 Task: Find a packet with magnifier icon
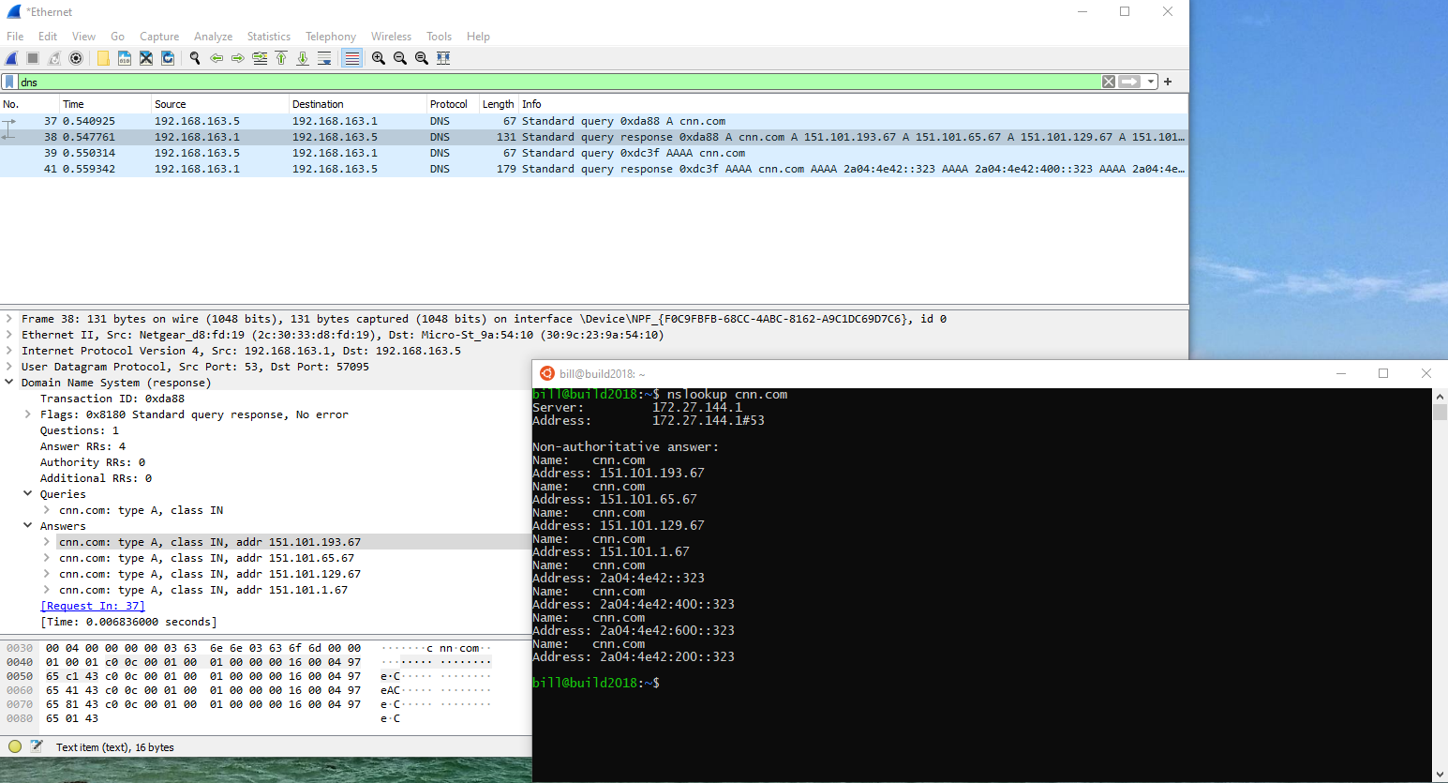tap(195, 58)
